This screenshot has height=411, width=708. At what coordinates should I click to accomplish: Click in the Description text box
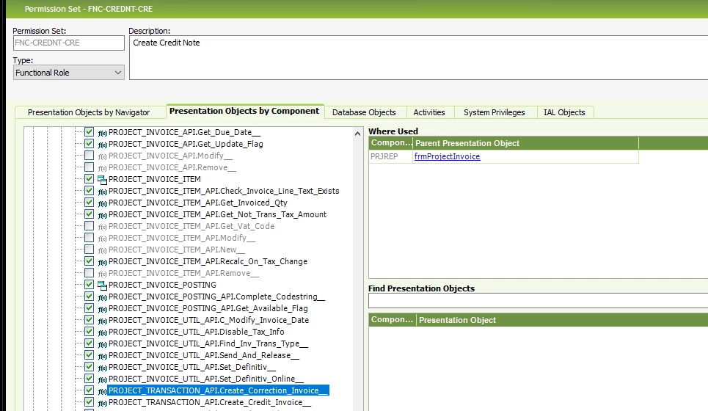(418, 59)
